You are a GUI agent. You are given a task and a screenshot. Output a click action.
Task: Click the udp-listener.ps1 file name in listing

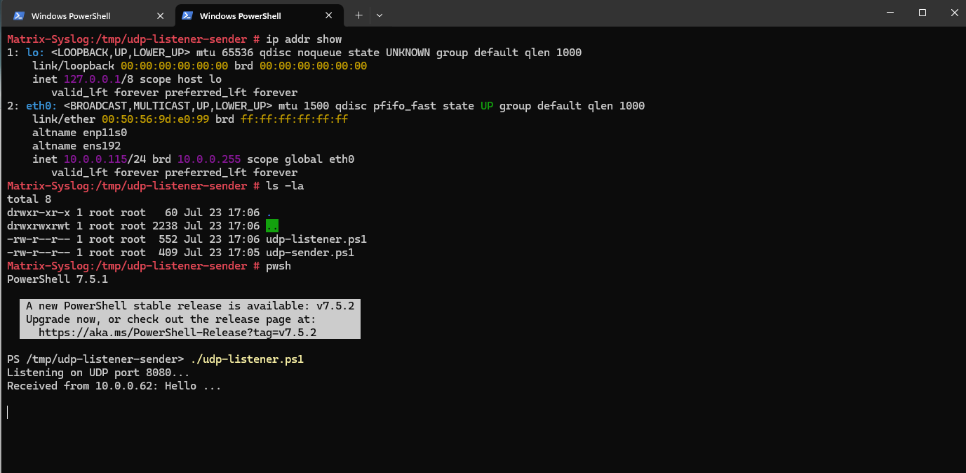tap(316, 239)
